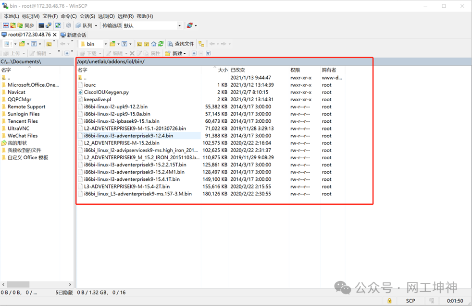The height and width of the screenshot is (306, 472).
Task: Toggle the remote directory tree icon
Action: [201, 44]
